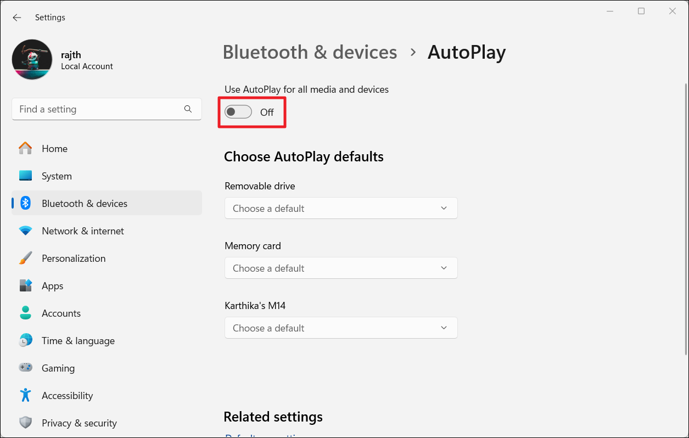The width and height of the screenshot is (689, 438).
Task: Click the Network & internet wifi icon
Action: [25, 231]
